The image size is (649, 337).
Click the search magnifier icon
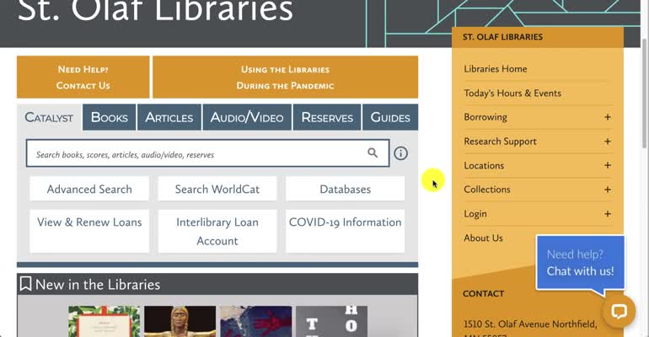pos(373,153)
